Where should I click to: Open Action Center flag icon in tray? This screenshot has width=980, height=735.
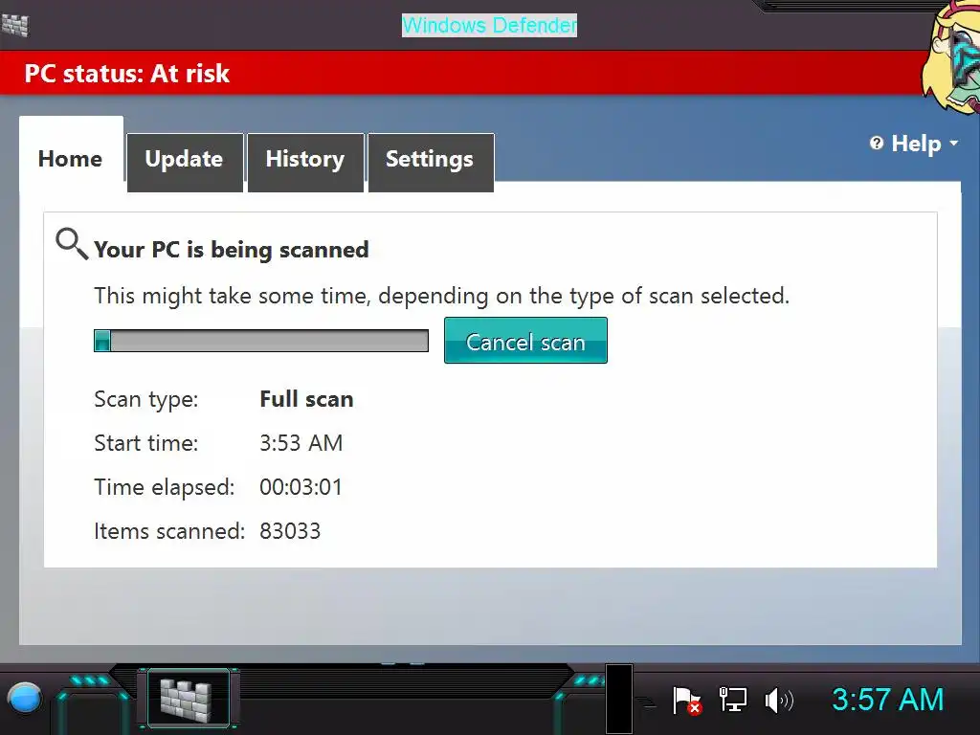coord(686,700)
